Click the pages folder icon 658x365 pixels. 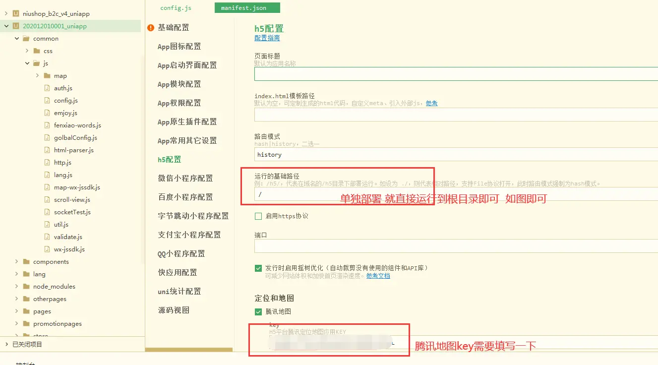(26, 311)
